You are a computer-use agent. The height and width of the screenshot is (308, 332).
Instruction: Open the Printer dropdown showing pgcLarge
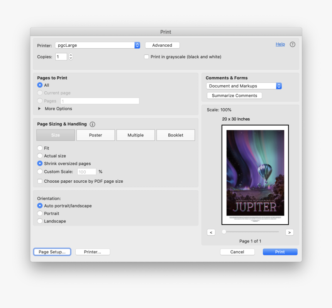coord(98,45)
